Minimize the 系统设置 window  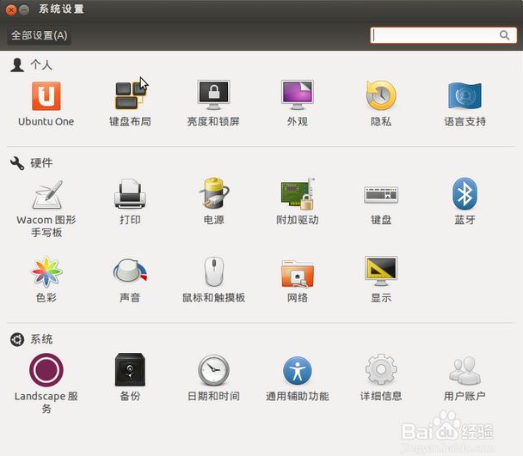(24, 9)
